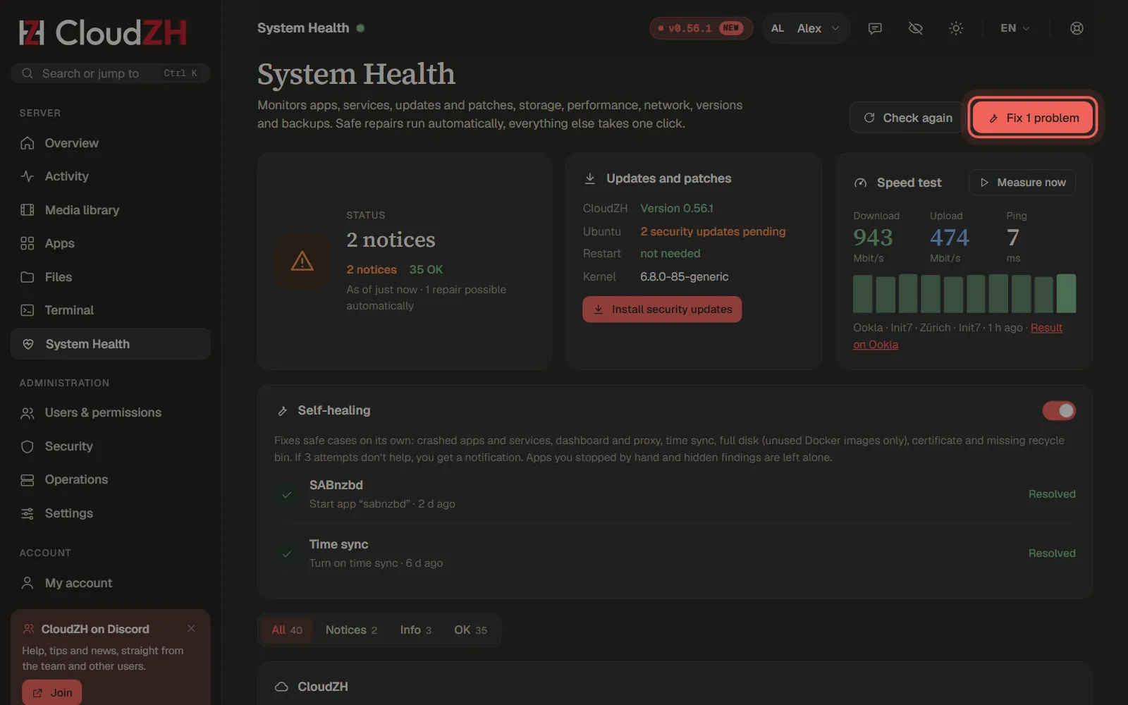The image size is (1128, 705).
Task: Open Media library
Action: pyautogui.click(x=111, y=210)
